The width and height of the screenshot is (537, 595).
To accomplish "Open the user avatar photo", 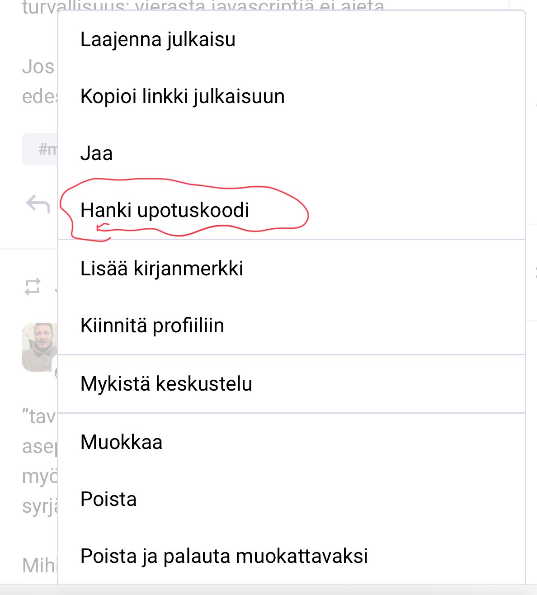I will click(39, 347).
